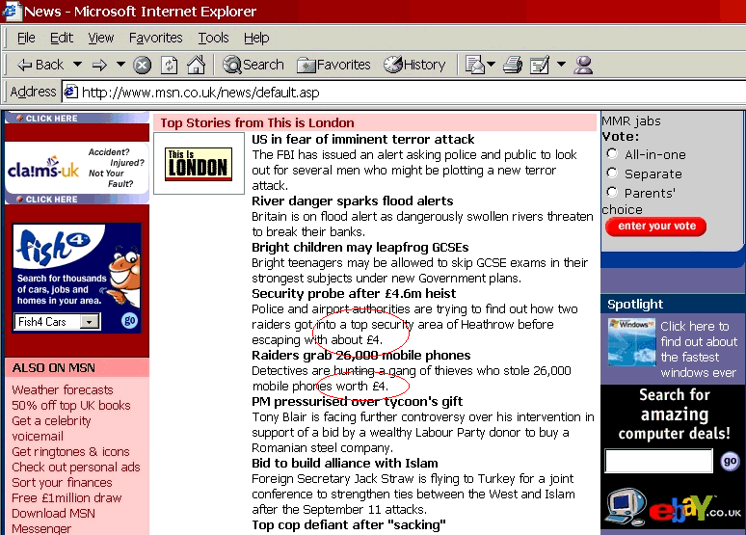Expand the Mail dropdown arrow

491,64
